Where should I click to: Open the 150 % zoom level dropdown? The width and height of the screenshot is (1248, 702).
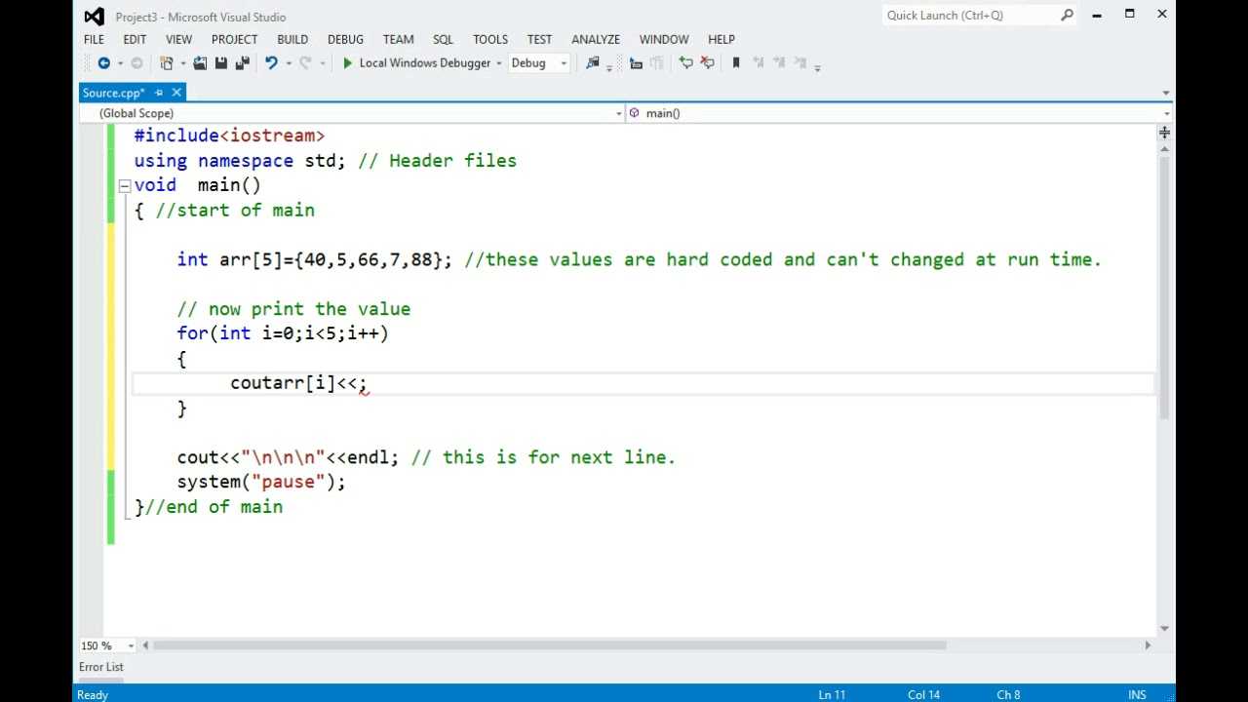coord(132,645)
